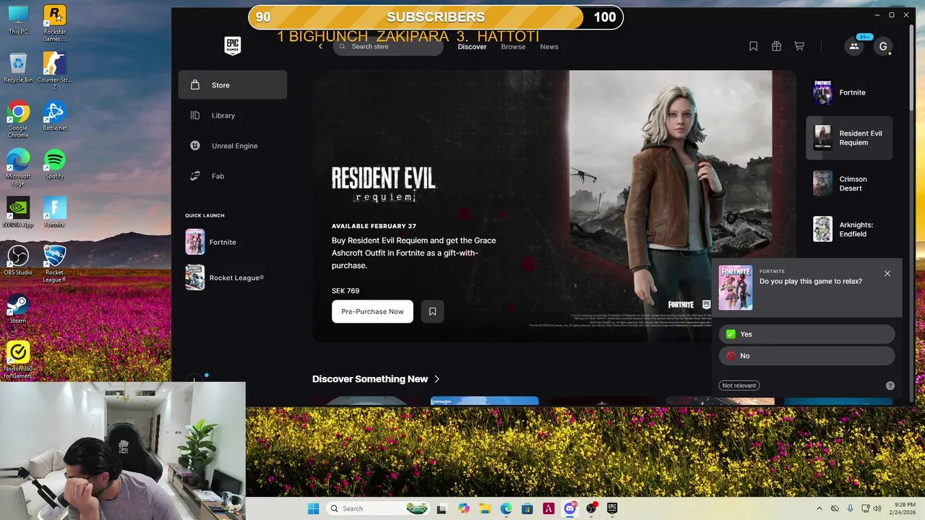Screen dimensions: 925x520
Task: Open Rocket League desktop shortcut
Action: coord(54,264)
